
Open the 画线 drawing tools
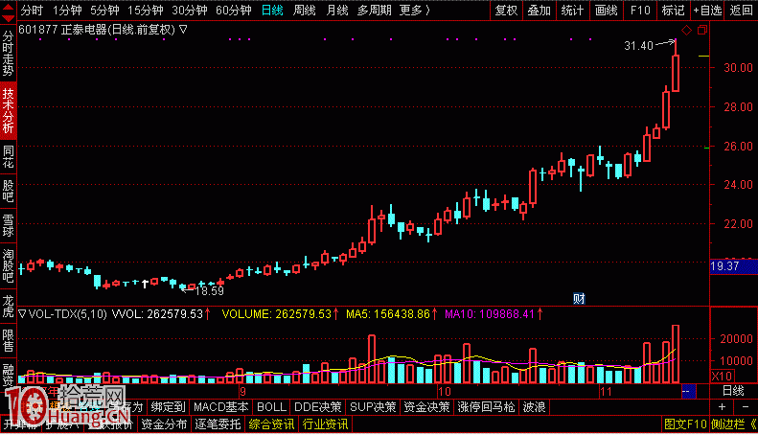607,11
